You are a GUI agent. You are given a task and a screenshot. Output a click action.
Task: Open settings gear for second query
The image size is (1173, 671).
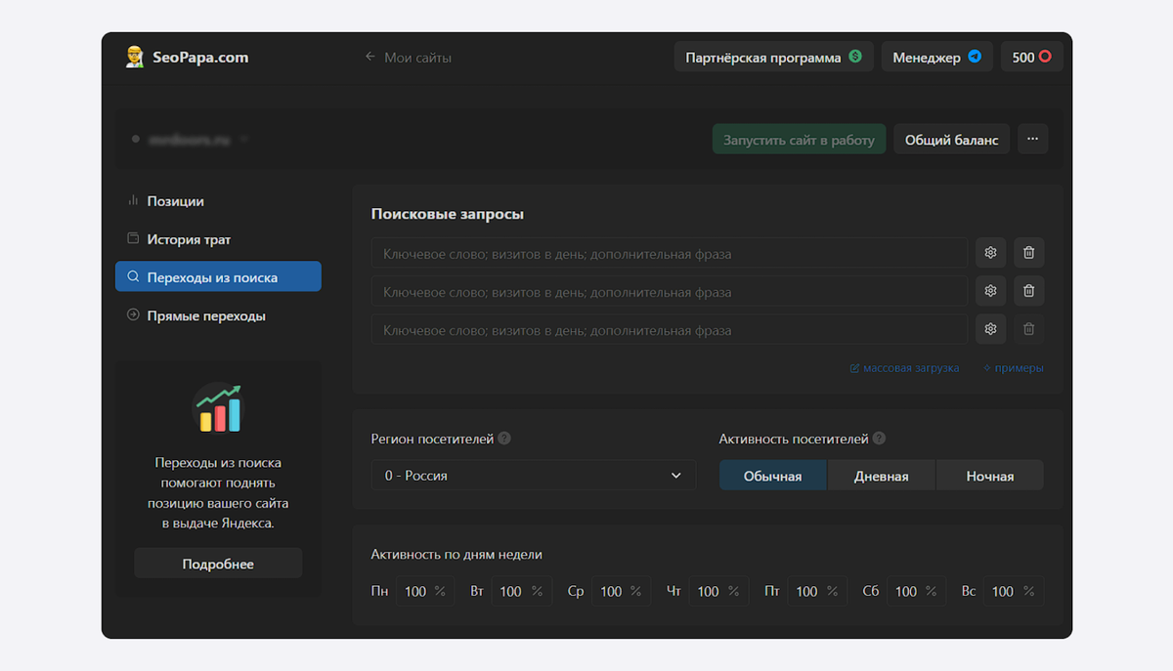coord(990,291)
